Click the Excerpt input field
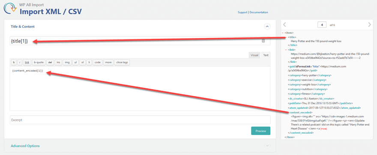The height and width of the screenshot is (155, 377). 140,120
